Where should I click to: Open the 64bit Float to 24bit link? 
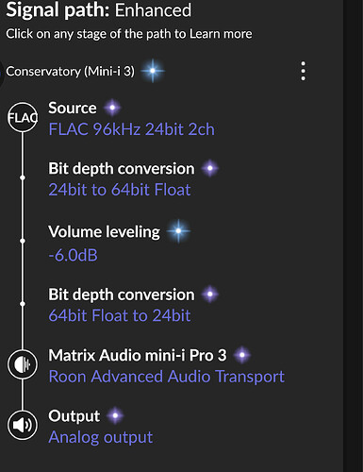pyautogui.click(x=120, y=315)
